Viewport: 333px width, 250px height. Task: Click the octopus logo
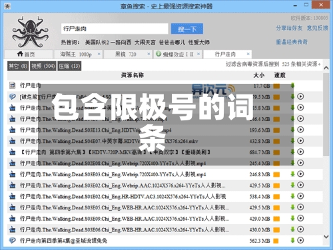tap(31, 31)
